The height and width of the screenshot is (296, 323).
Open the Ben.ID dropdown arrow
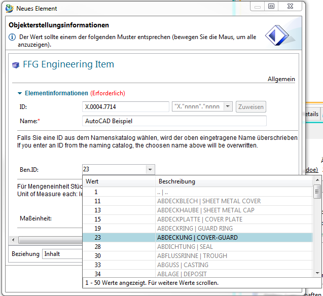click(150, 170)
